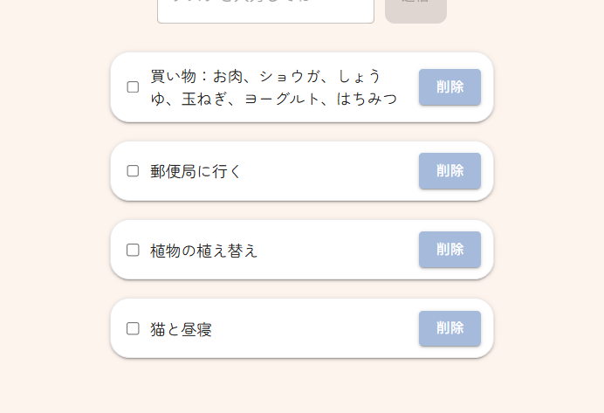Click the greyed-out submit button beside input
The width and height of the screenshot is (604, 413).
pyautogui.click(x=415, y=9)
